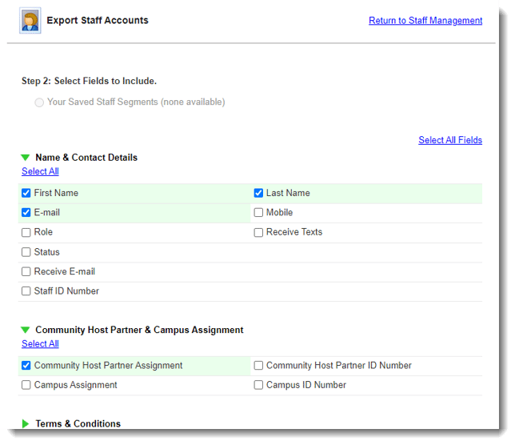
Task: Click Select All under Name & Contact Details
Action: pyautogui.click(x=40, y=171)
